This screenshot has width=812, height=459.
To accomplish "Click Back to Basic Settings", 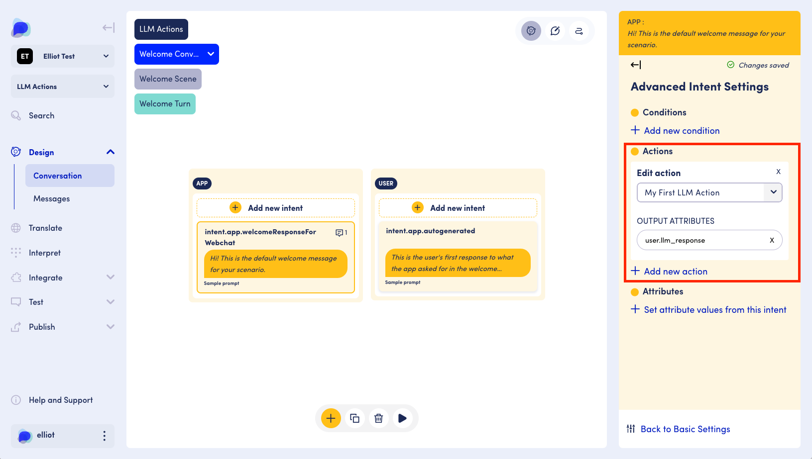I will coord(685,429).
